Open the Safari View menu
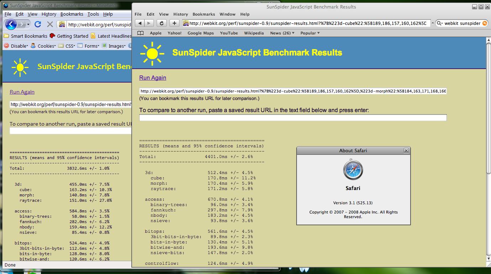 pyautogui.click(x=164, y=14)
